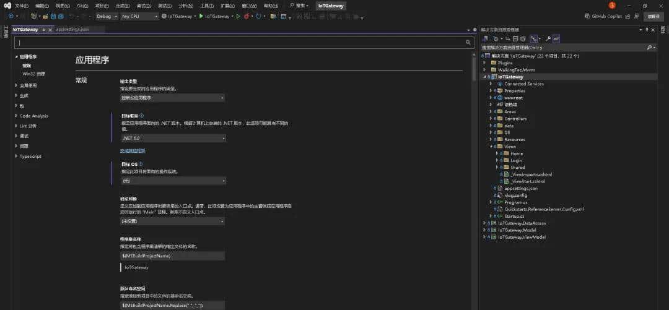
Task: Click the 安装其他框架 link
Action: point(133,150)
